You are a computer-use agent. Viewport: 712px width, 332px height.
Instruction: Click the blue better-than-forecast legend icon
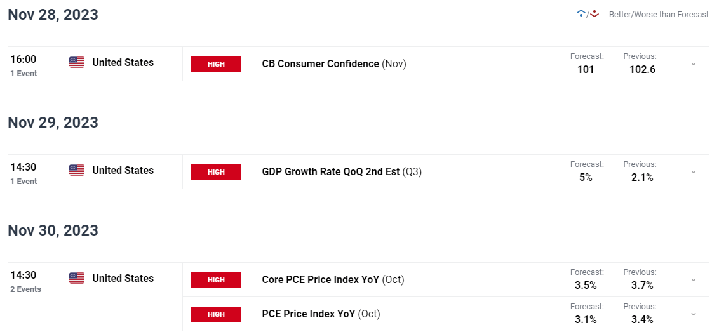click(x=581, y=13)
